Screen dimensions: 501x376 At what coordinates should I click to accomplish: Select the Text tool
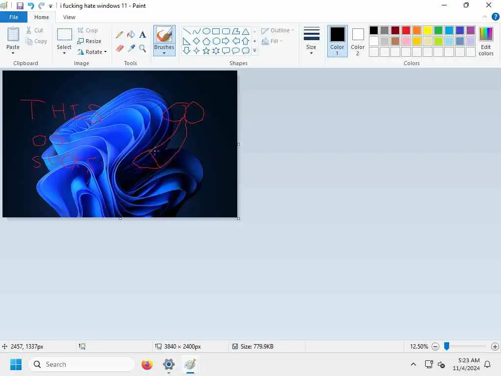142,35
